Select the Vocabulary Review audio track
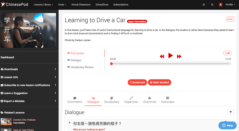Viewport: 239px width, 131px height. tap(80, 67)
